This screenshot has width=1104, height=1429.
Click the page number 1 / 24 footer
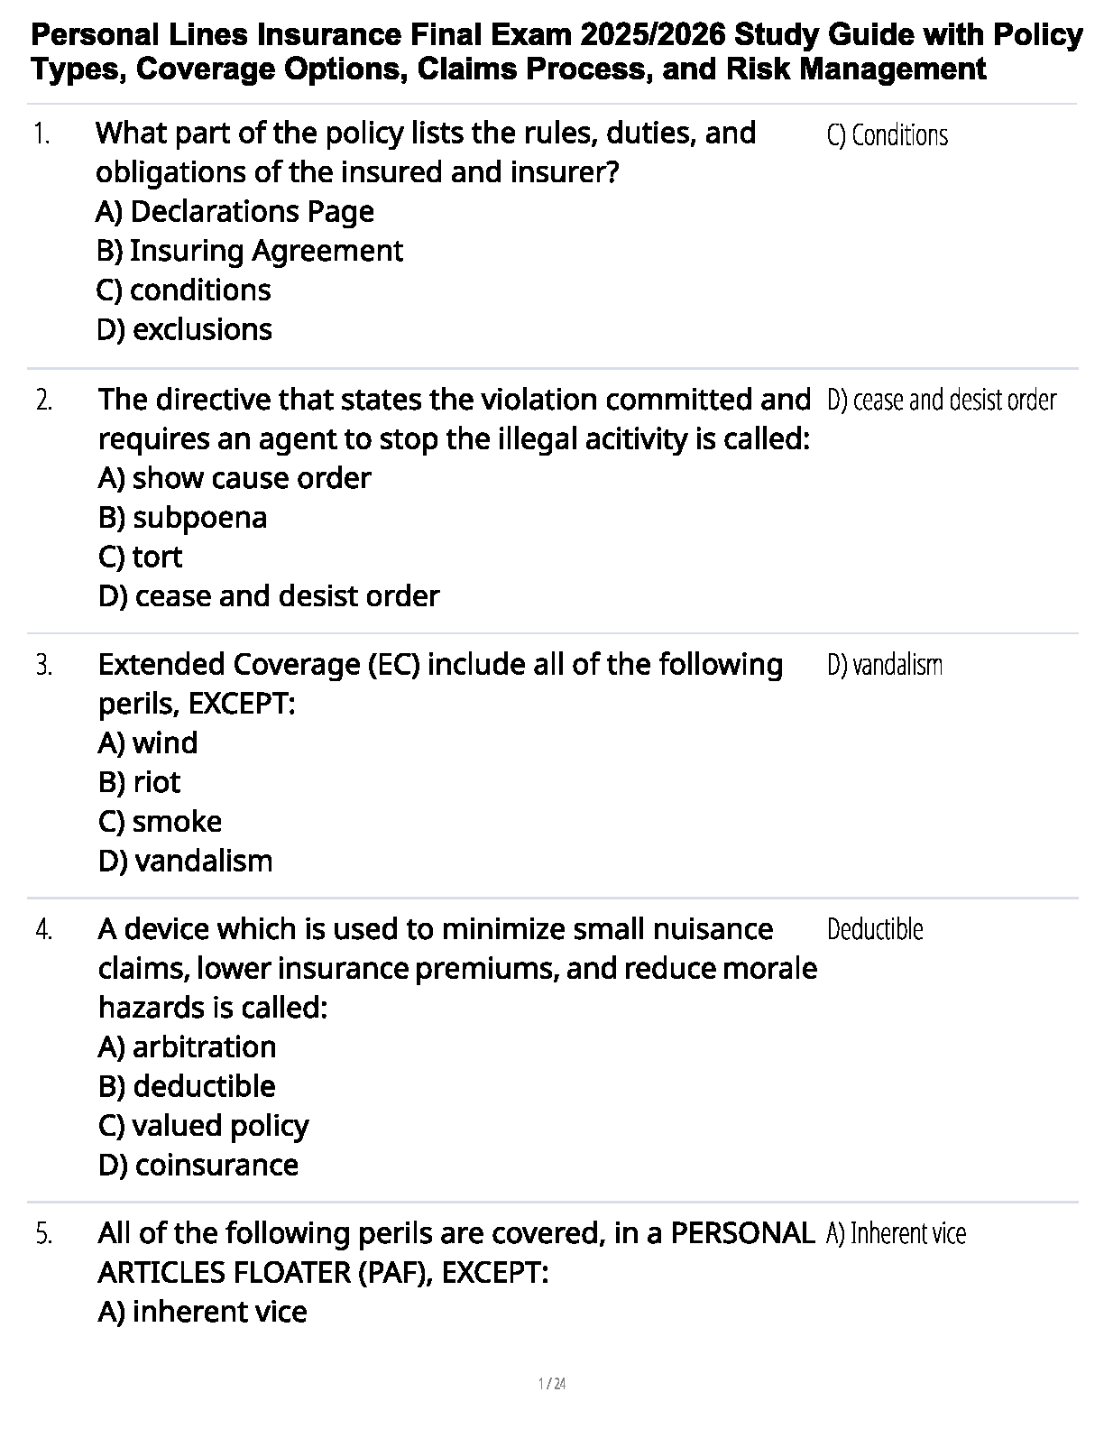[552, 1384]
